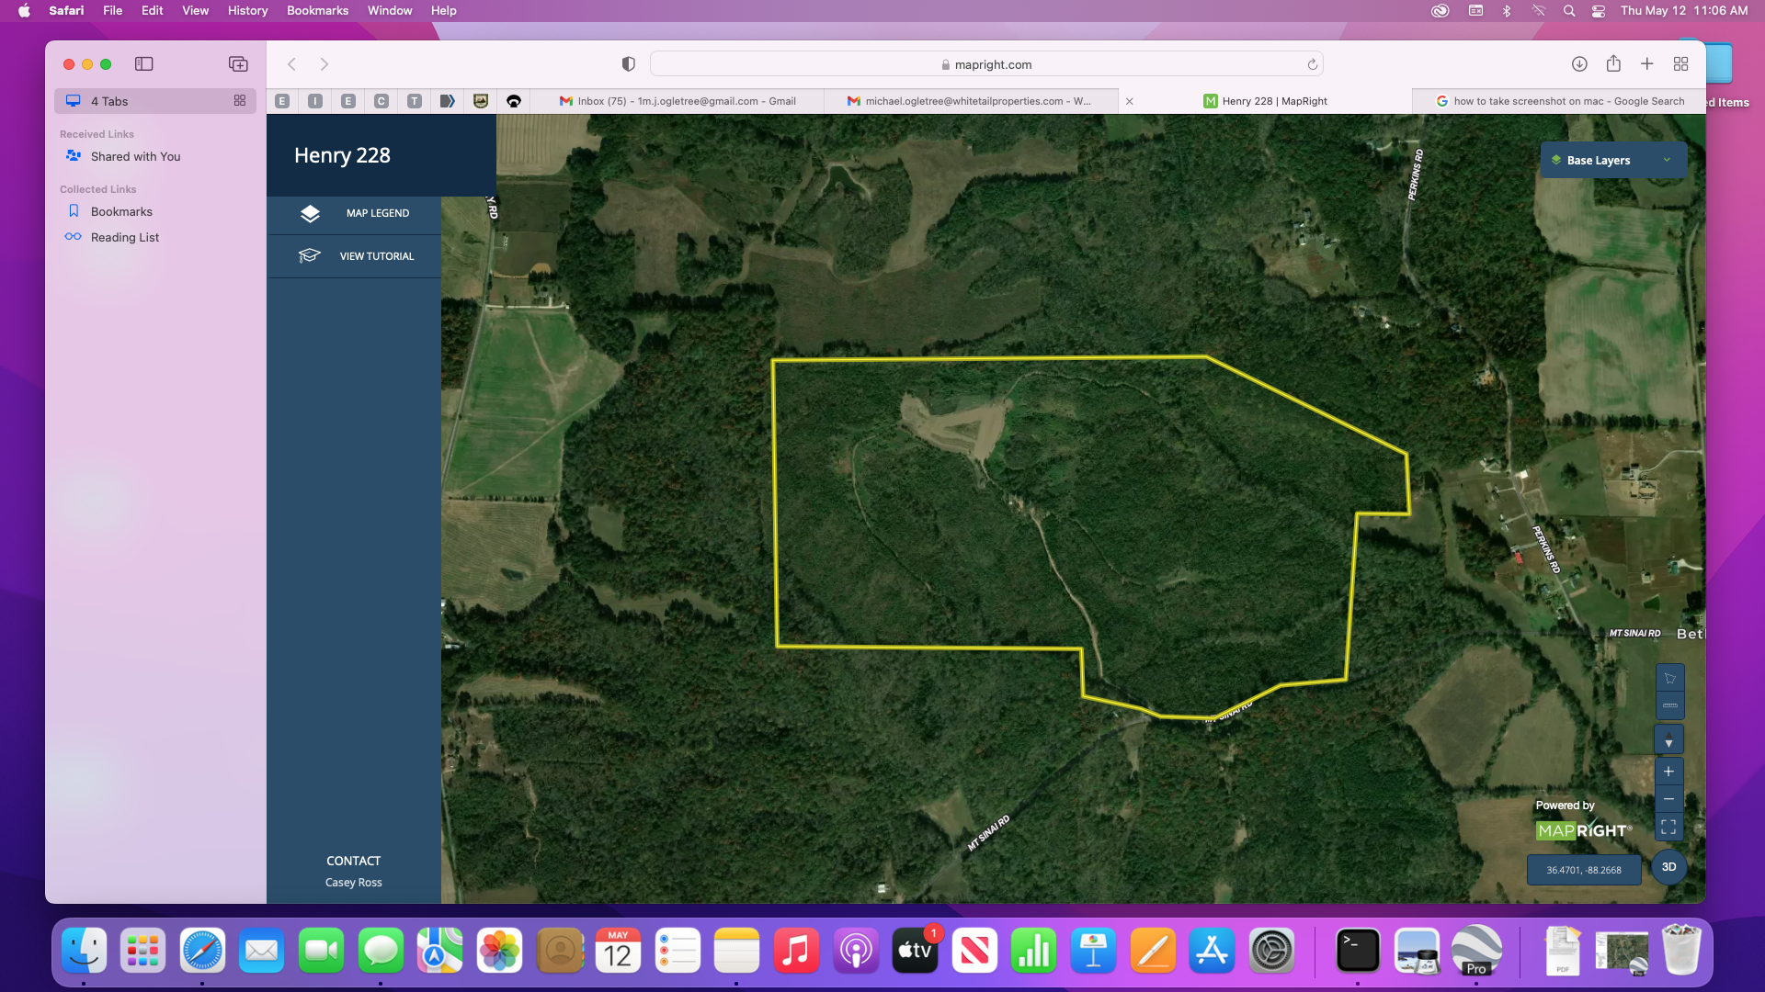Expand the 4 Tabs group view

[240, 101]
